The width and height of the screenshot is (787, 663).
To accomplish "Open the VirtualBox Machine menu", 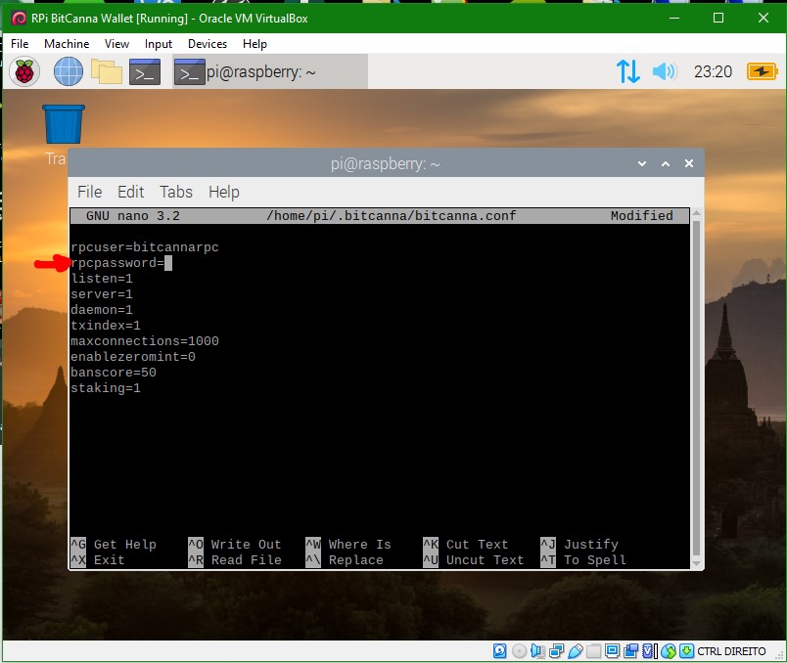I will [67, 44].
